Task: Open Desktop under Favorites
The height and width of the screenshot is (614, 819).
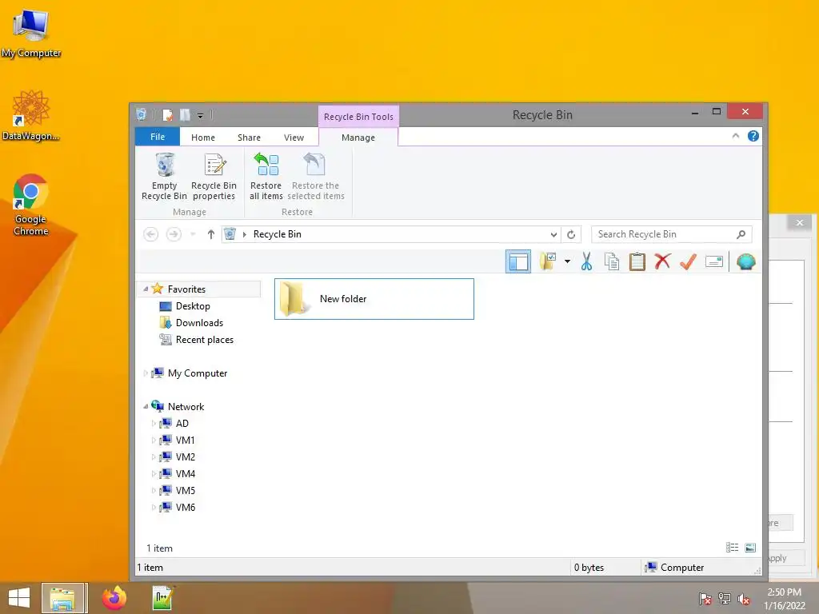Action: click(x=193, y=306)
